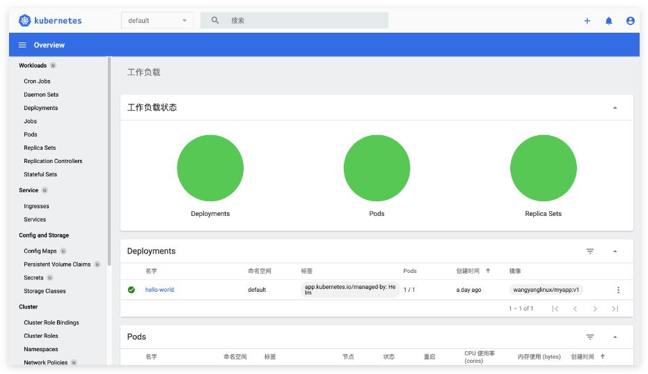Open Pods in sidebar
648x374 pixels.
coord(31,134)
